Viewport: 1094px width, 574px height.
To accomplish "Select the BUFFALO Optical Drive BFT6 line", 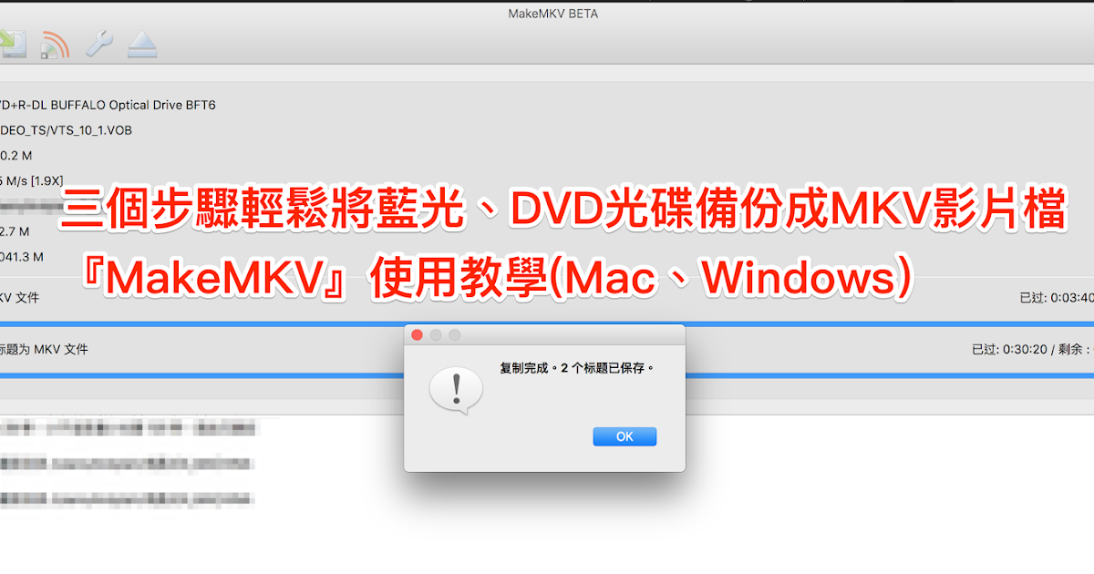I will (108, 105).
